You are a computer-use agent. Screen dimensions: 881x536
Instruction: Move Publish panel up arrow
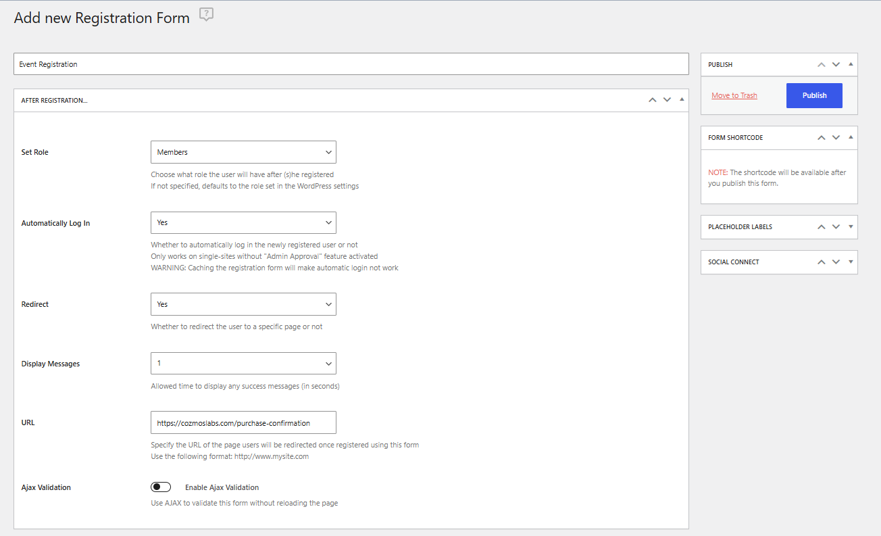point(821,65)
